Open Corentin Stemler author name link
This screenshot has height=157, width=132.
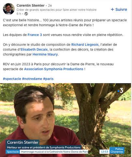click(31, 6)
